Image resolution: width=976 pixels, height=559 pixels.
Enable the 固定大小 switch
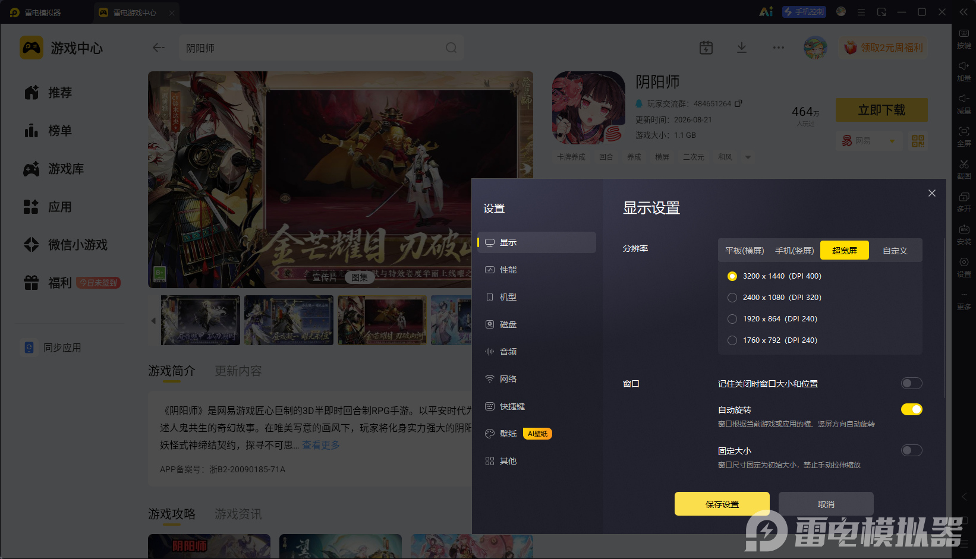pos(911,450)
